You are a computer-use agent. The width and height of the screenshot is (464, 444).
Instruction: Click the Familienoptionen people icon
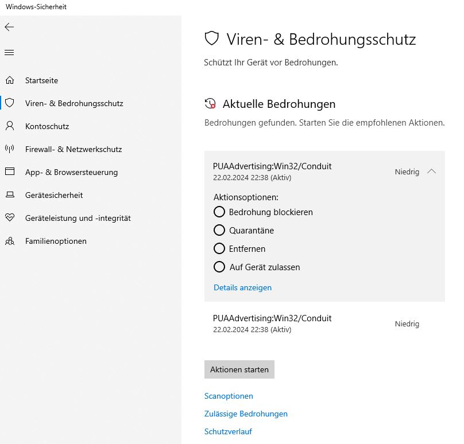10,241
